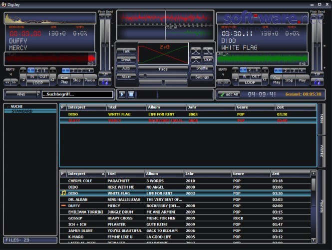The image size is (332, 250).
Task: Click left Pitch Bend plus button
Action: (108, 16)
